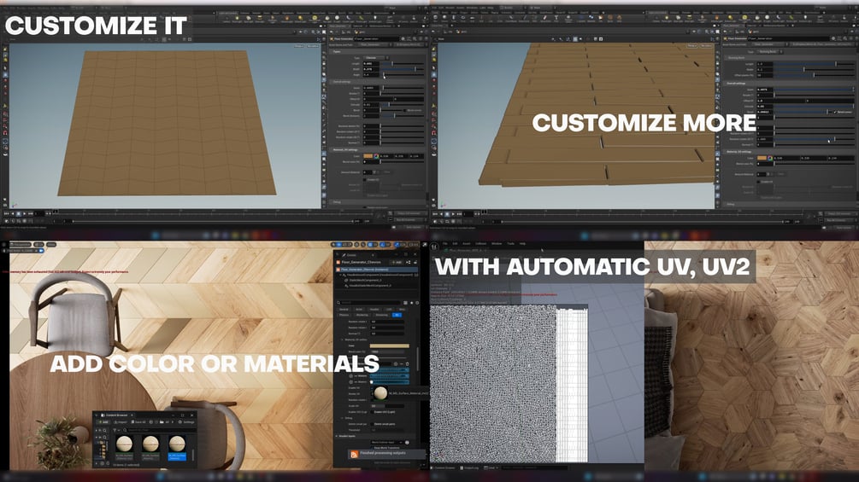
Task: Open Settings in Content Browser toolbar
Action: coord(186,422)
